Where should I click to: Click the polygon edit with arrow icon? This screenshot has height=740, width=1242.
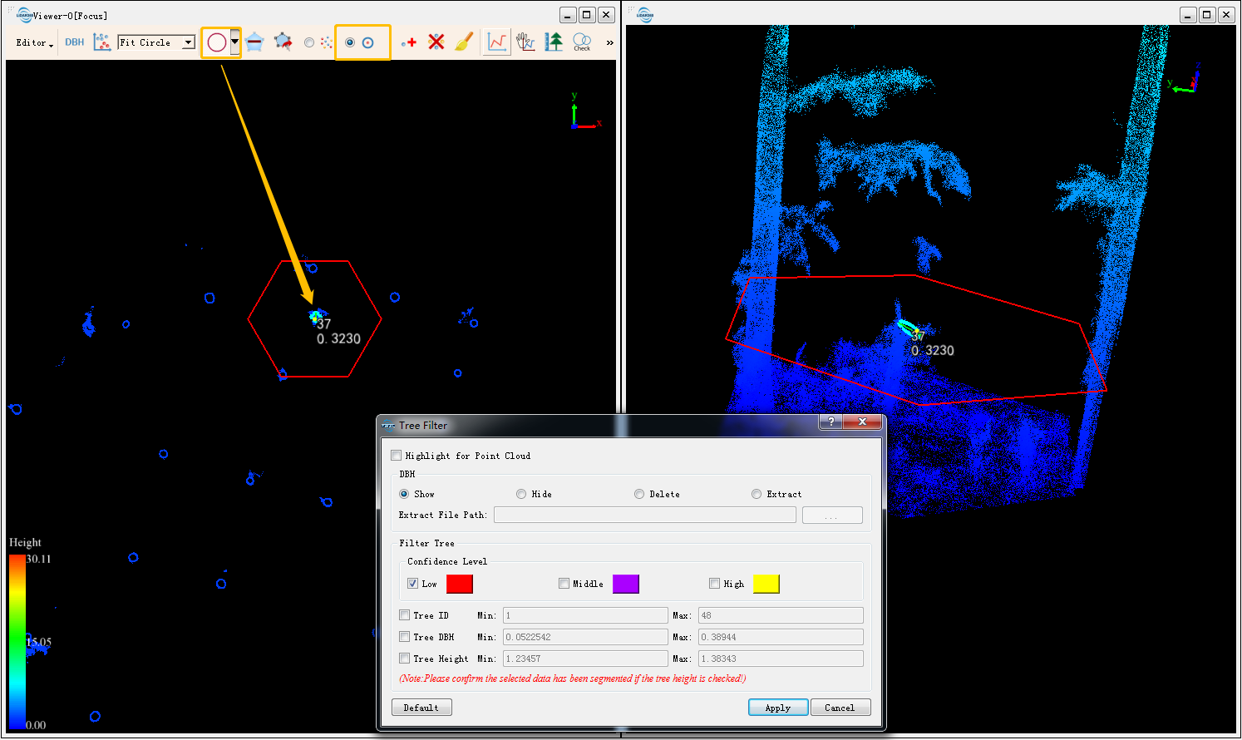click(x=283, y=42)
